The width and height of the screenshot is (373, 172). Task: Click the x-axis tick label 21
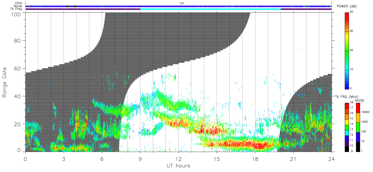pos(293,159)
